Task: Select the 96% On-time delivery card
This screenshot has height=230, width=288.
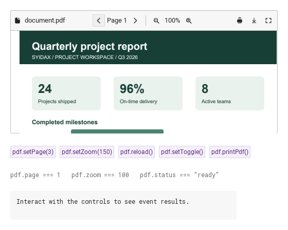Action: [148, 93]
